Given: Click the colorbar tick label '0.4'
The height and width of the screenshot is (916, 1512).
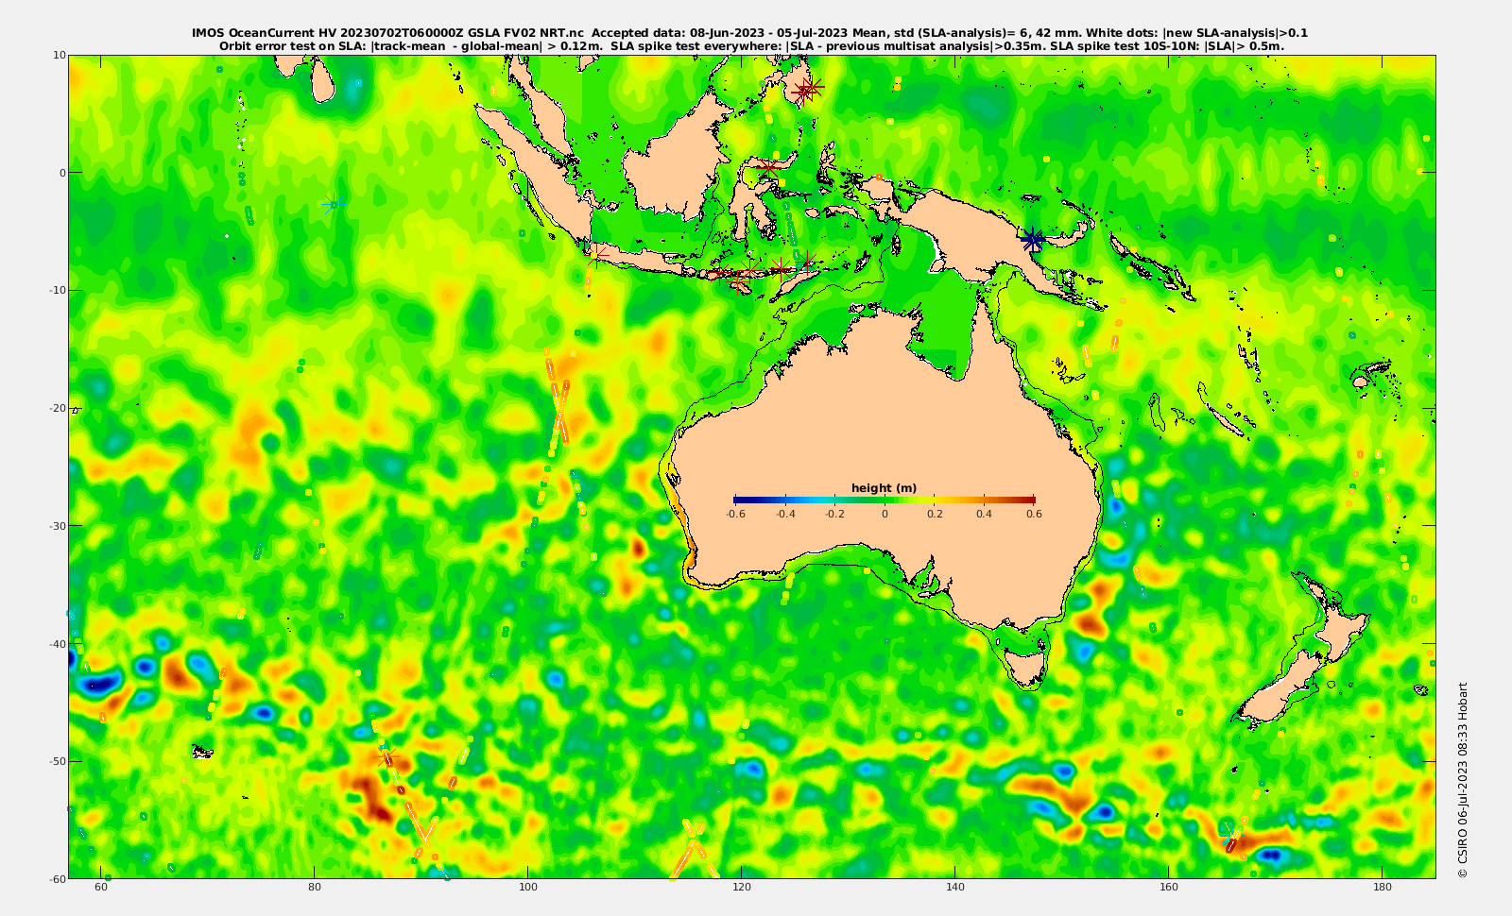Looking at the screenshot, I should coord(985,515).
